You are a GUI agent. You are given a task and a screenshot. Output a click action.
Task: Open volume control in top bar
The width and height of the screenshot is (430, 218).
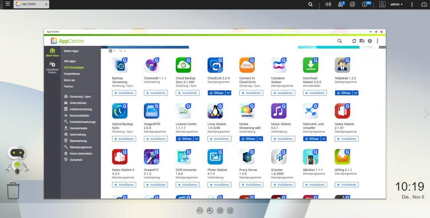328,4
